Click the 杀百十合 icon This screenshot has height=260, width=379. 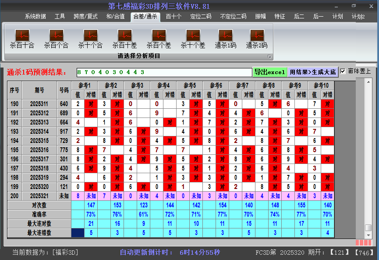point(22,36)
